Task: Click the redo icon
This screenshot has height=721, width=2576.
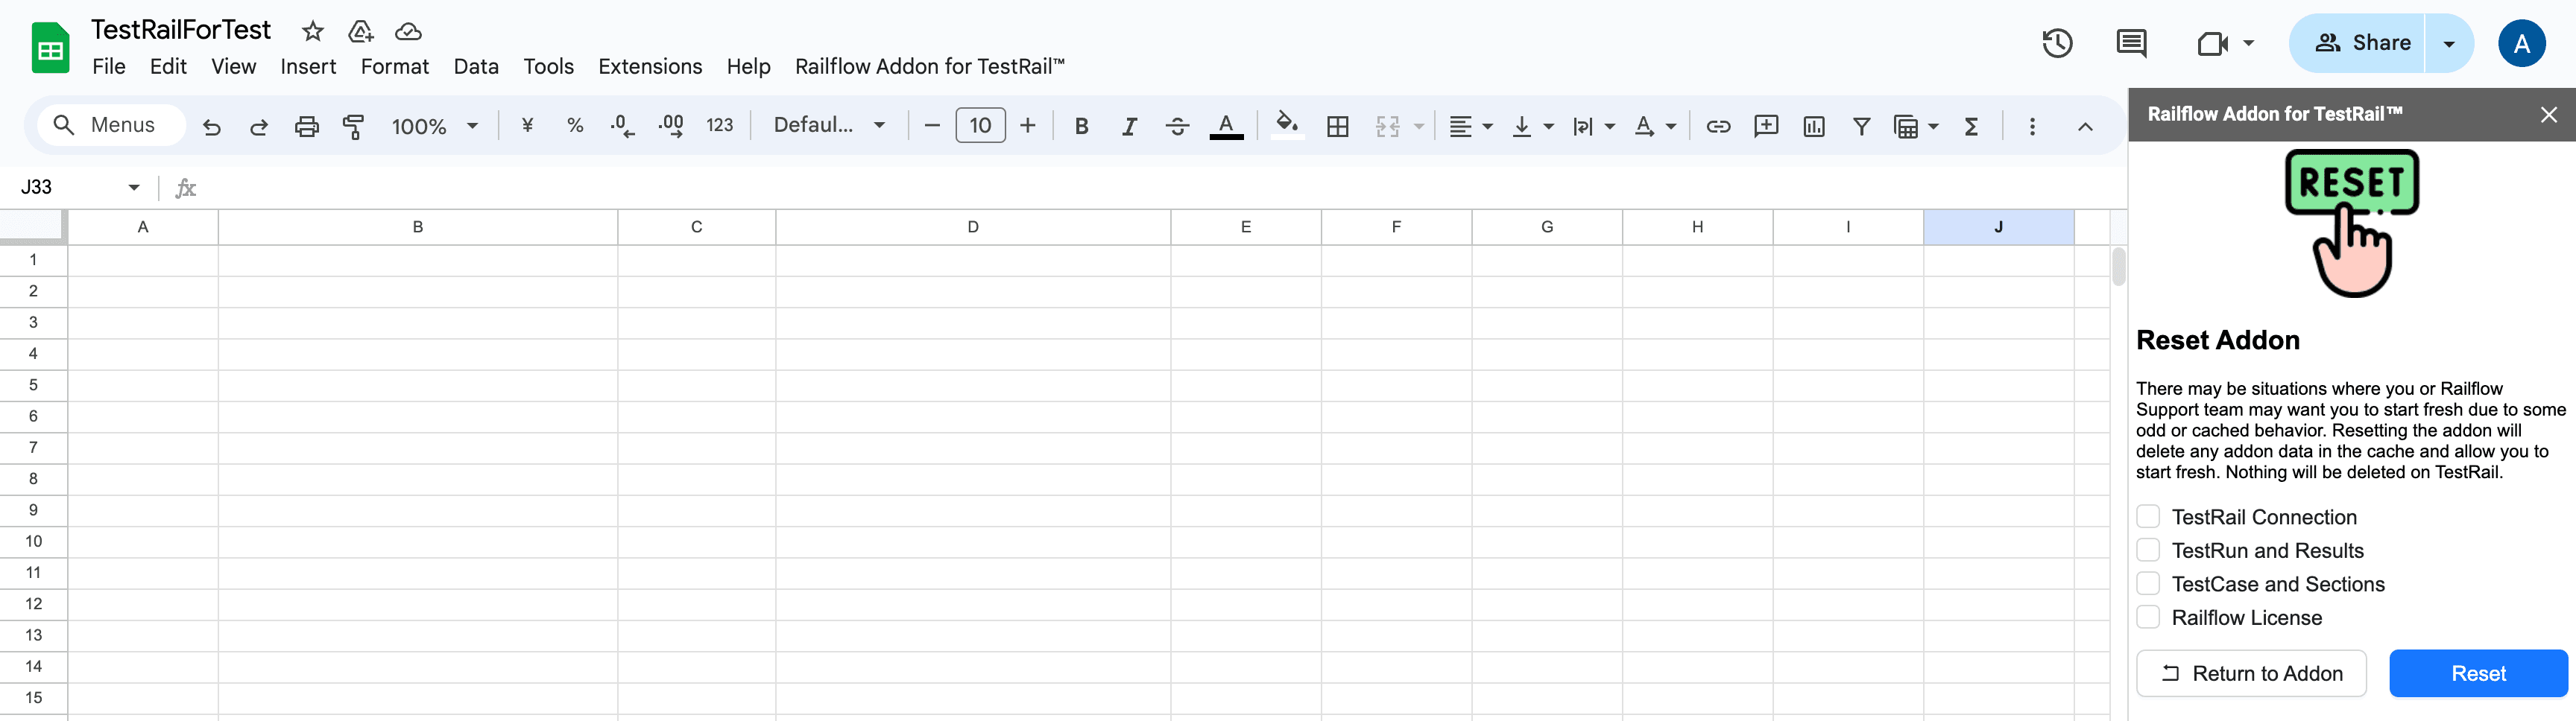Action: (x=259, y=127)
